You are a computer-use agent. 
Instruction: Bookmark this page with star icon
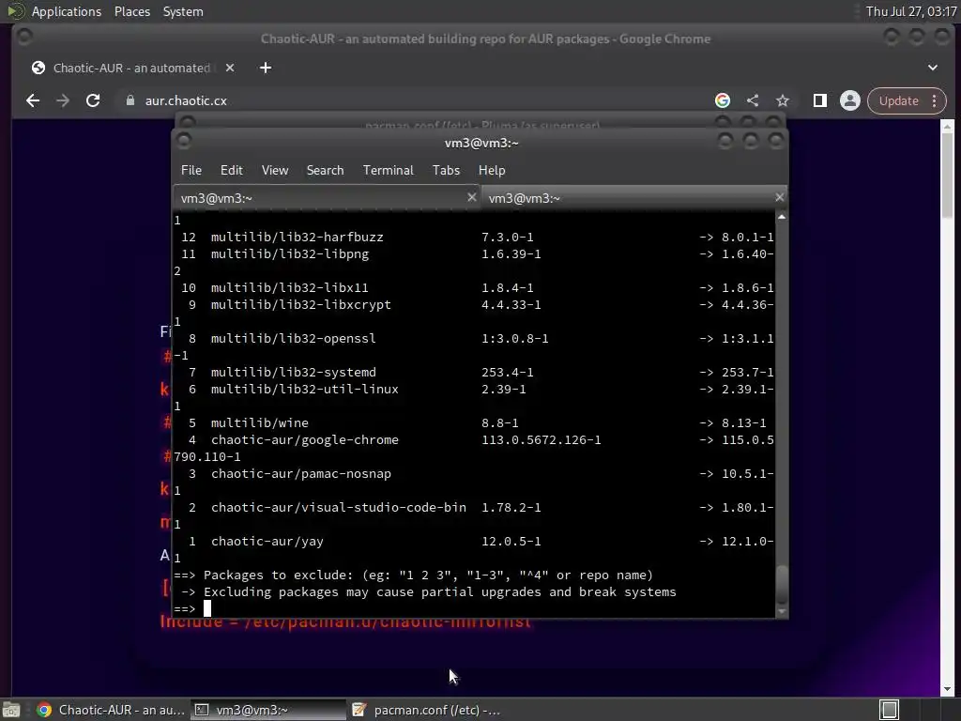tap(783, 100)
